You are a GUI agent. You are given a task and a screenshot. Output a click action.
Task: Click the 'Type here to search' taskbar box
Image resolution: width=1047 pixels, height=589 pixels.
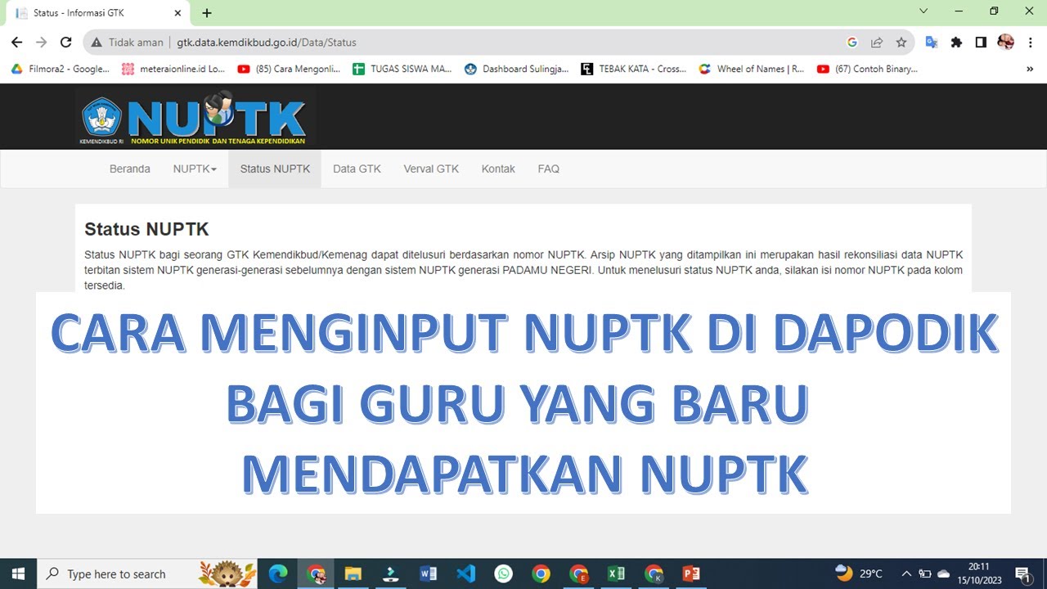(x=147, y=573)
